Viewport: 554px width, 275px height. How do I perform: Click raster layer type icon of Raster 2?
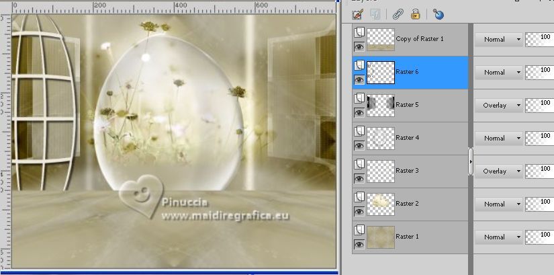coord(359,197)
